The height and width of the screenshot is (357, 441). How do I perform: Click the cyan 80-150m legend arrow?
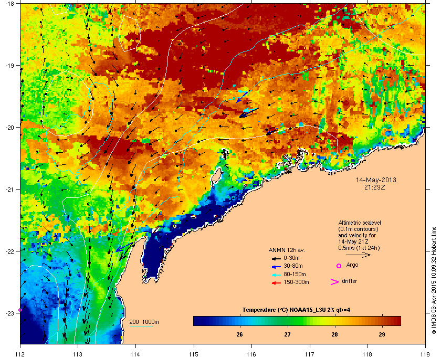[x=276, y=275]
